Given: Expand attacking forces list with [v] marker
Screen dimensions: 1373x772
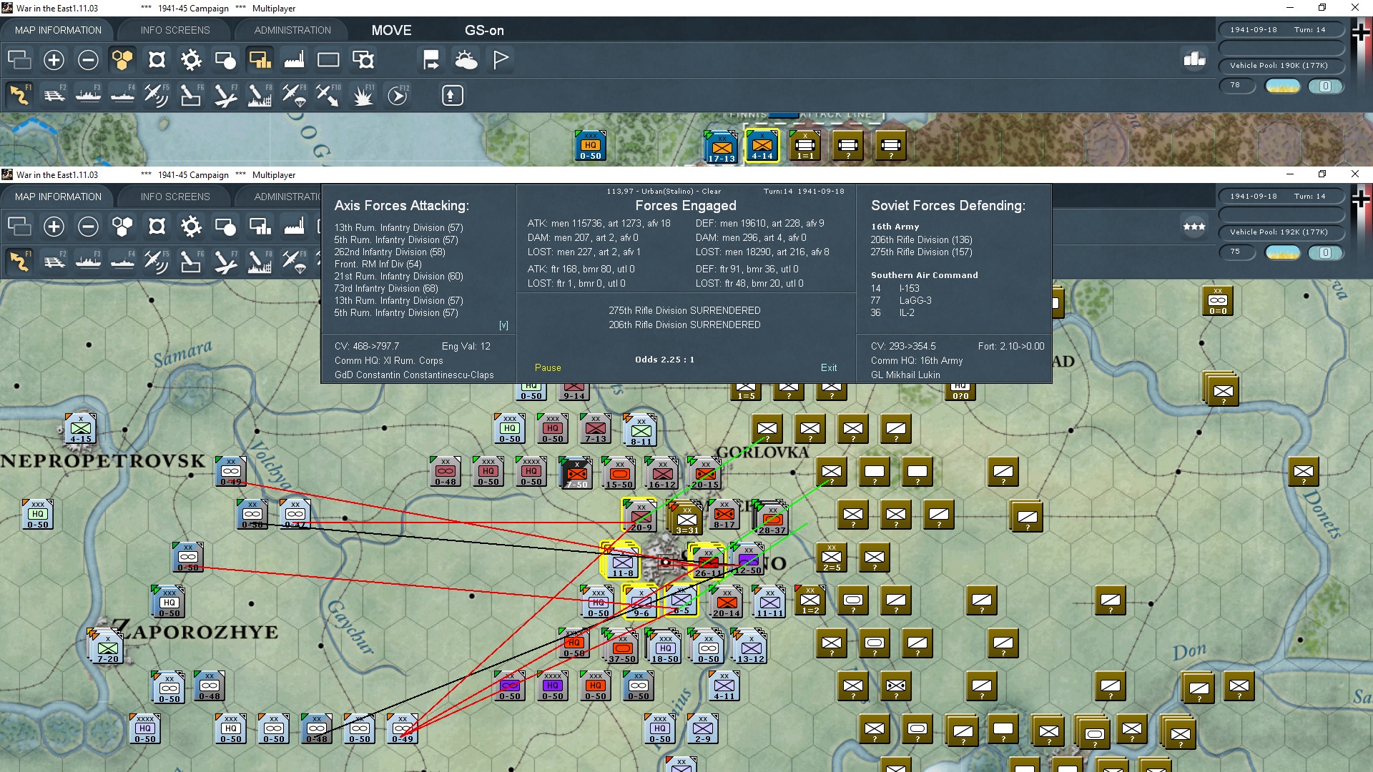Looking at the screenshot, I should point(503,325).
